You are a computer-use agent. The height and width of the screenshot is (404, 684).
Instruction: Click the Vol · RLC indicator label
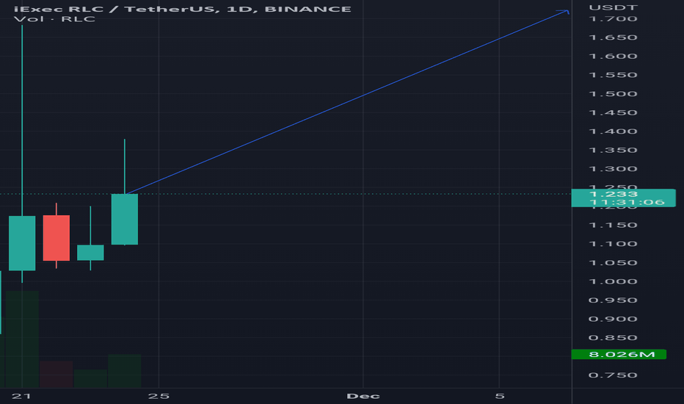54,19
